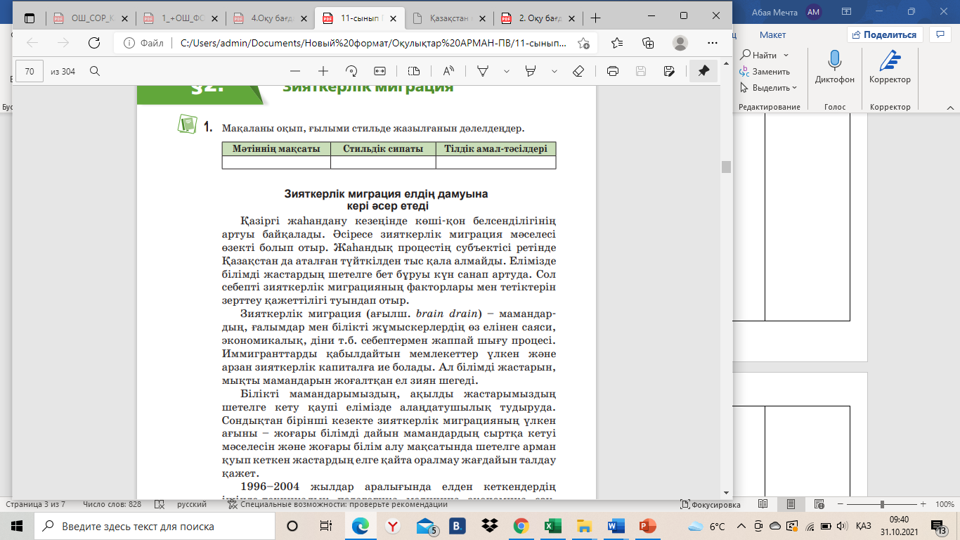The image size is (960, 540).
Task: Open the Макет ribbon tab in Word
Action: (772, 34)
